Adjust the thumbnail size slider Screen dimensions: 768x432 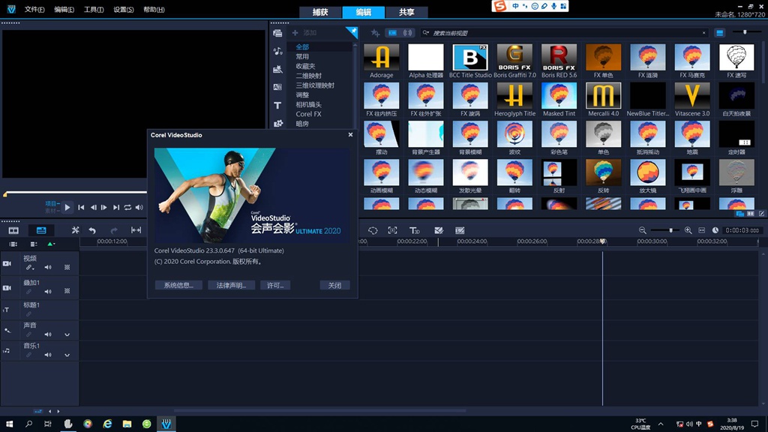(746, 32)
